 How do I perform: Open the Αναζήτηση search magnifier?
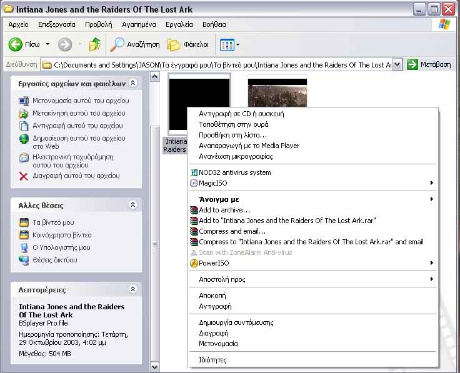pyautogui.click(x=117, y=44)
